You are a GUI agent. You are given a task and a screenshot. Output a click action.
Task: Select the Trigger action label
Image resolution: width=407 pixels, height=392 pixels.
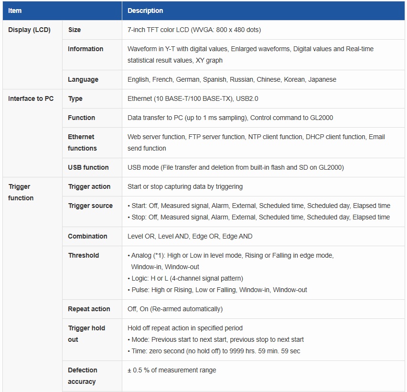tap(89, 186)
